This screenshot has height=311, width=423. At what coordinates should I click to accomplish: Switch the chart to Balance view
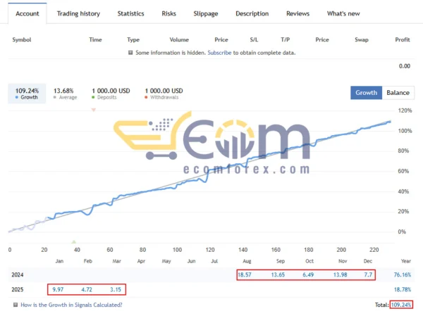[x=398, y=92]
